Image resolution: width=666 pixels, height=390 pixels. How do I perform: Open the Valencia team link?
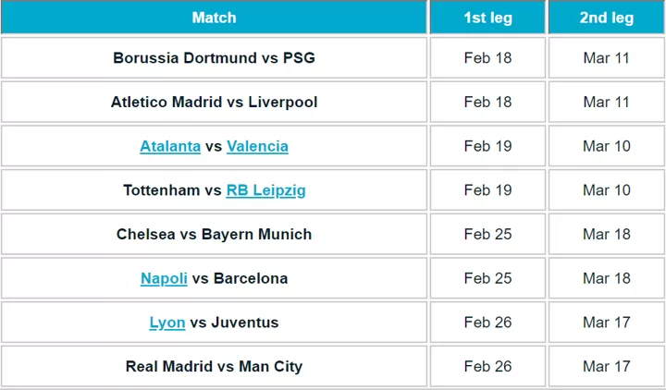[x=257, y=146]
